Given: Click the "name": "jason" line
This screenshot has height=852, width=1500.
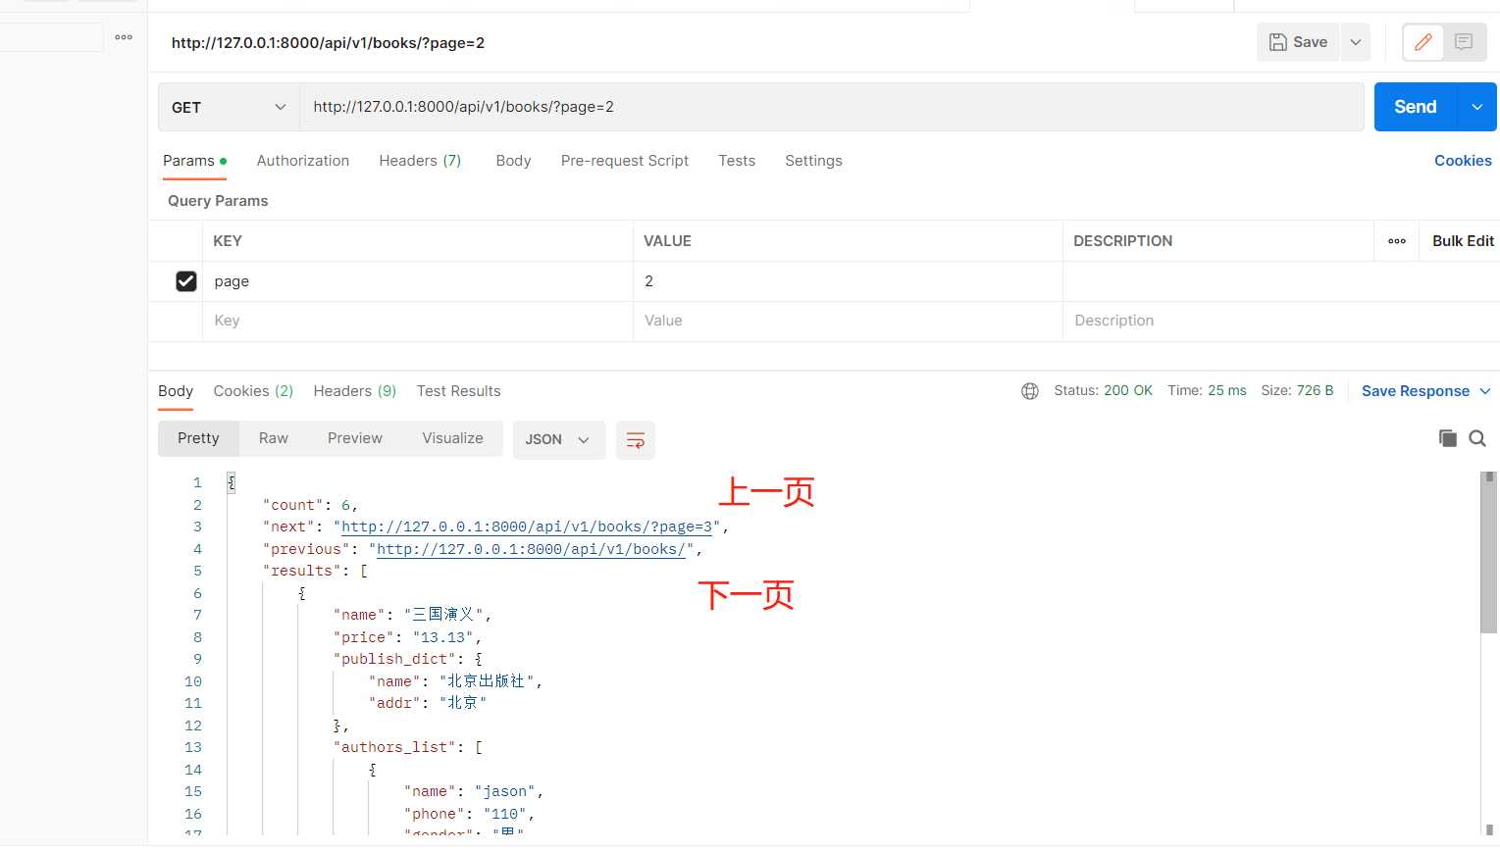Looking at the screenshot, I should 474,791.
